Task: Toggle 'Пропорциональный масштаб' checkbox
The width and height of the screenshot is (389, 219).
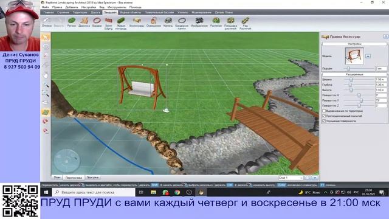Action: [324, 116]
